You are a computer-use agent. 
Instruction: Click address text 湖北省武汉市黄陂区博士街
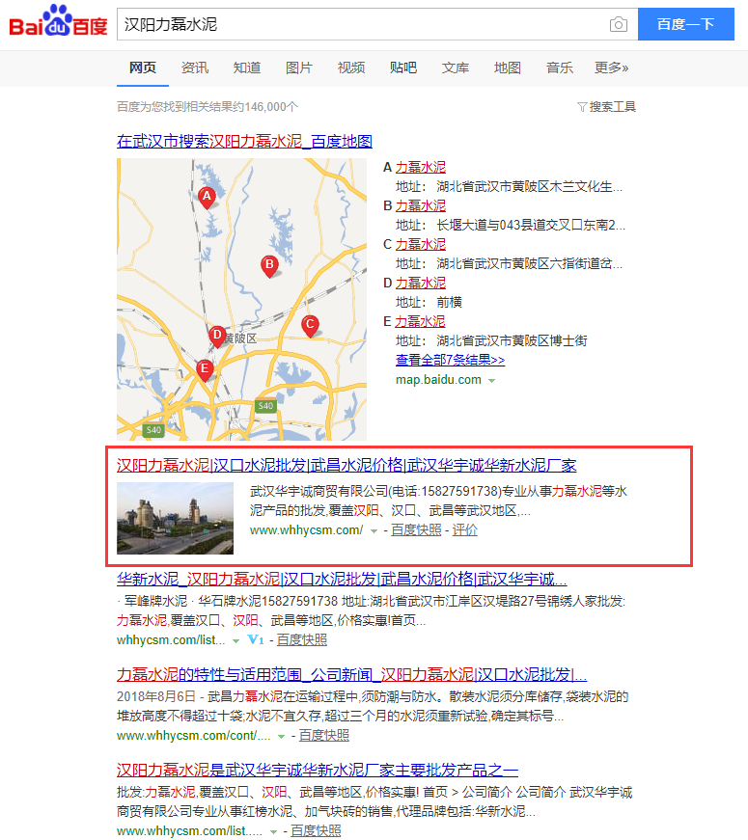coord(513,340)
